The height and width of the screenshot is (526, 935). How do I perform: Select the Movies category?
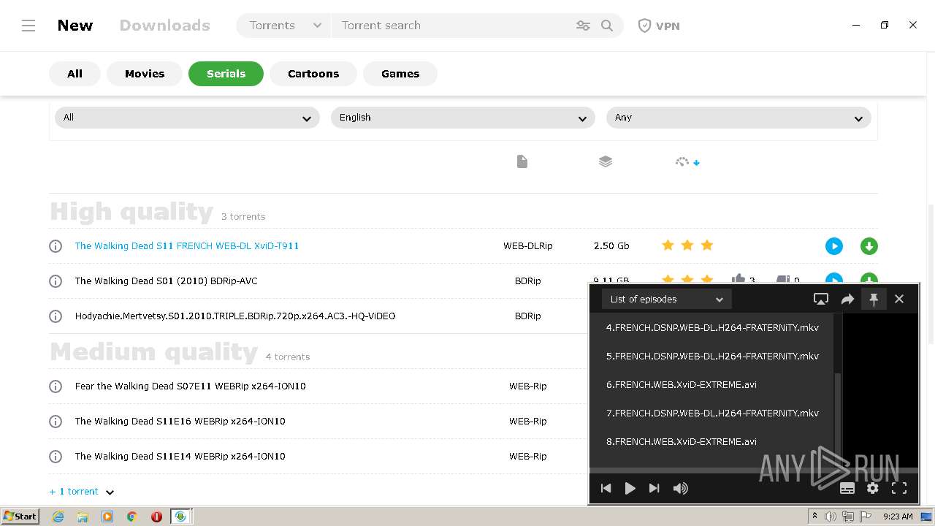click(x=145, y=74)
